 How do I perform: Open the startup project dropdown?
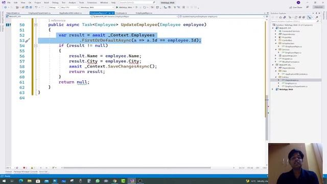97,7
